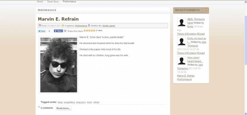Viewport: 247px width, 115px height.
Task: Click the share count box beside Facebook Share
Action: point(65,31)
